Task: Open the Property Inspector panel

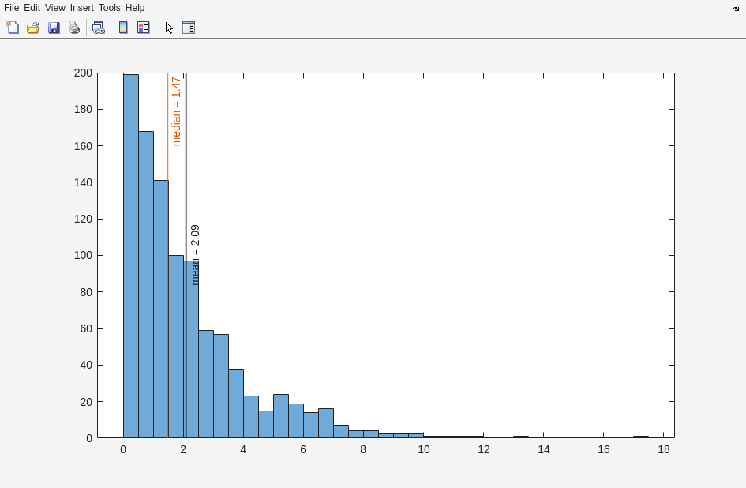Action: coord(189,28)
